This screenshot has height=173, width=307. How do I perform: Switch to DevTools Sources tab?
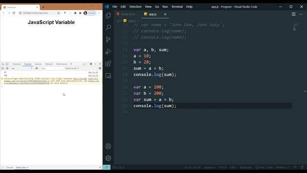[x=38, y=64]
